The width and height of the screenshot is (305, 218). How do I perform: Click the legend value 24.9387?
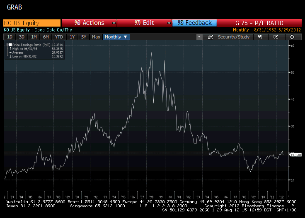57,53
